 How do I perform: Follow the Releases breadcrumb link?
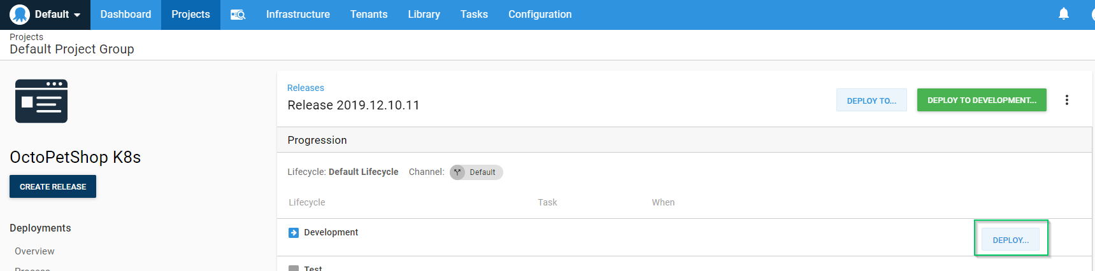pyautogui.click(x=305, y=88)
